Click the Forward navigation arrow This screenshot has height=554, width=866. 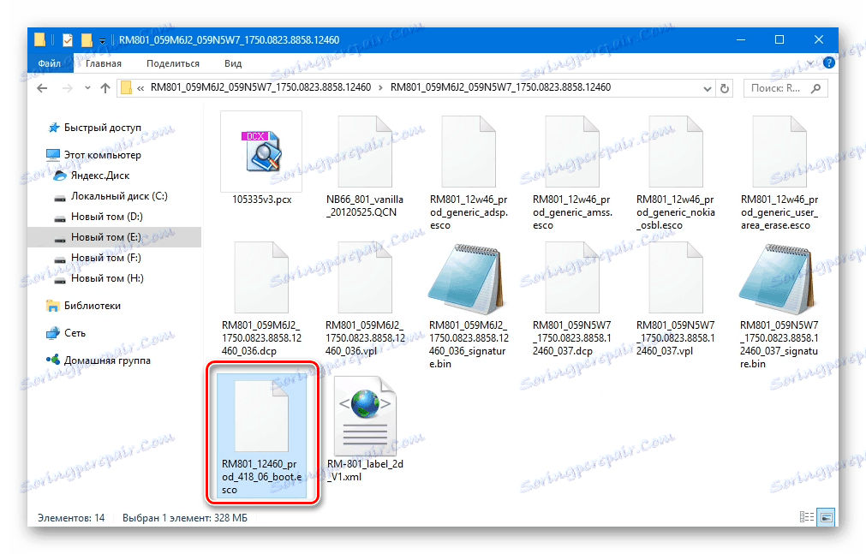point(68,88)
